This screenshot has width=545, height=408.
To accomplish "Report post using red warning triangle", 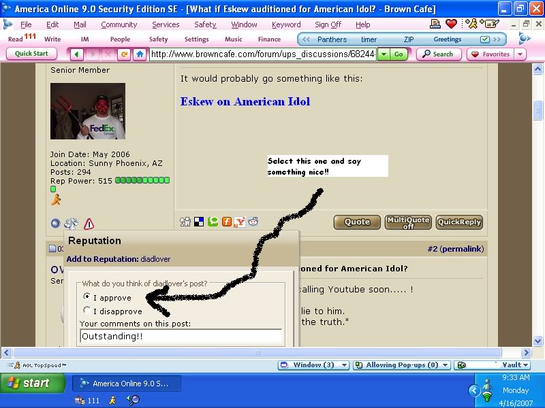I will 89,224.
